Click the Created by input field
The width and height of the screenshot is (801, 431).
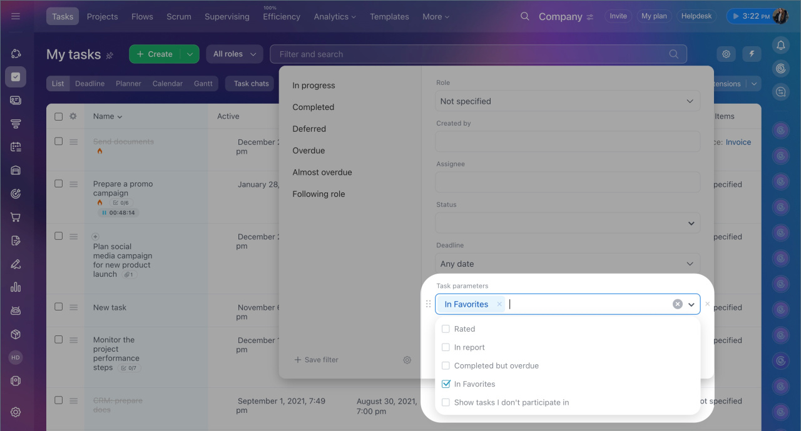(x=567, y=142)
